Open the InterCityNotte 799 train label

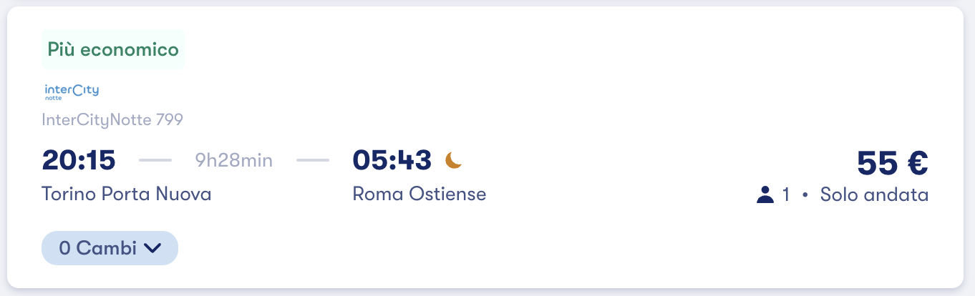[112, 119]
